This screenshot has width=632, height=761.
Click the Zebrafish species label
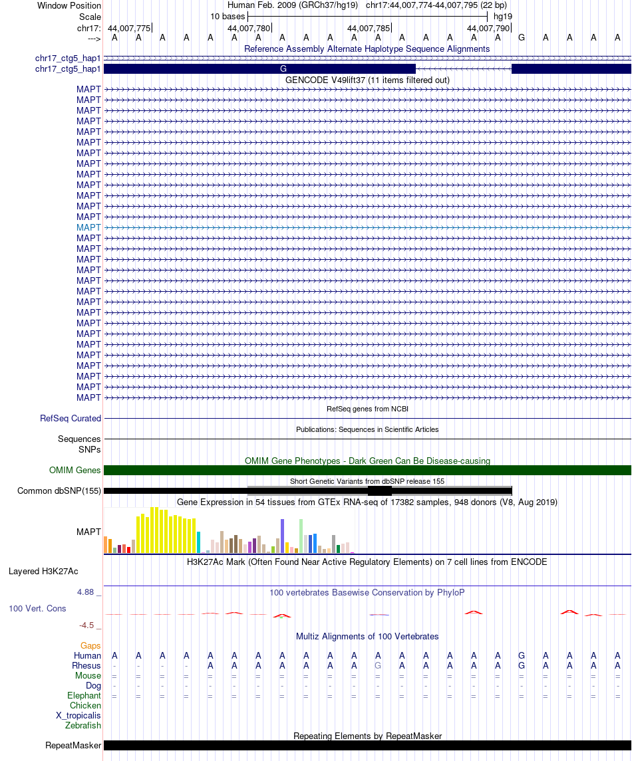pyautogui.click(x=83, y=726)
